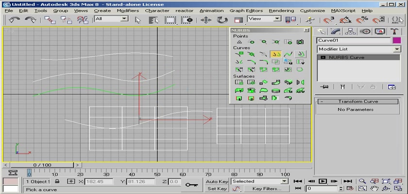The image size is (408, 194).
Task: Open the Rectangular Selection Region flyout
Action: pos(170,20)
